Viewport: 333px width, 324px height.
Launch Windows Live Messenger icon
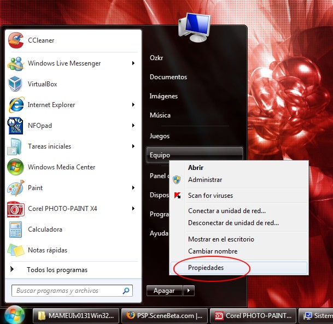tap(16, 63)
